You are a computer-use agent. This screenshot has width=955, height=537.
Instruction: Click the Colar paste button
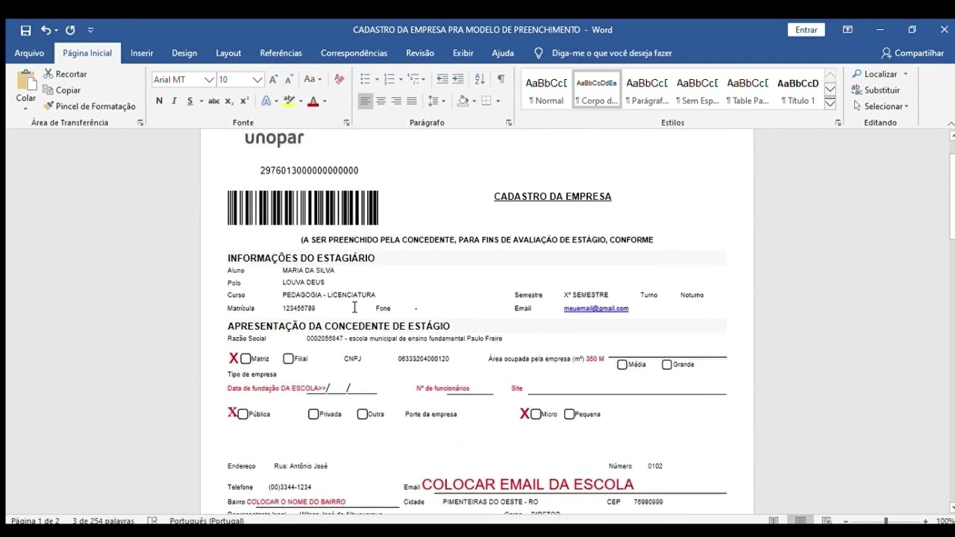pos(26,89)
